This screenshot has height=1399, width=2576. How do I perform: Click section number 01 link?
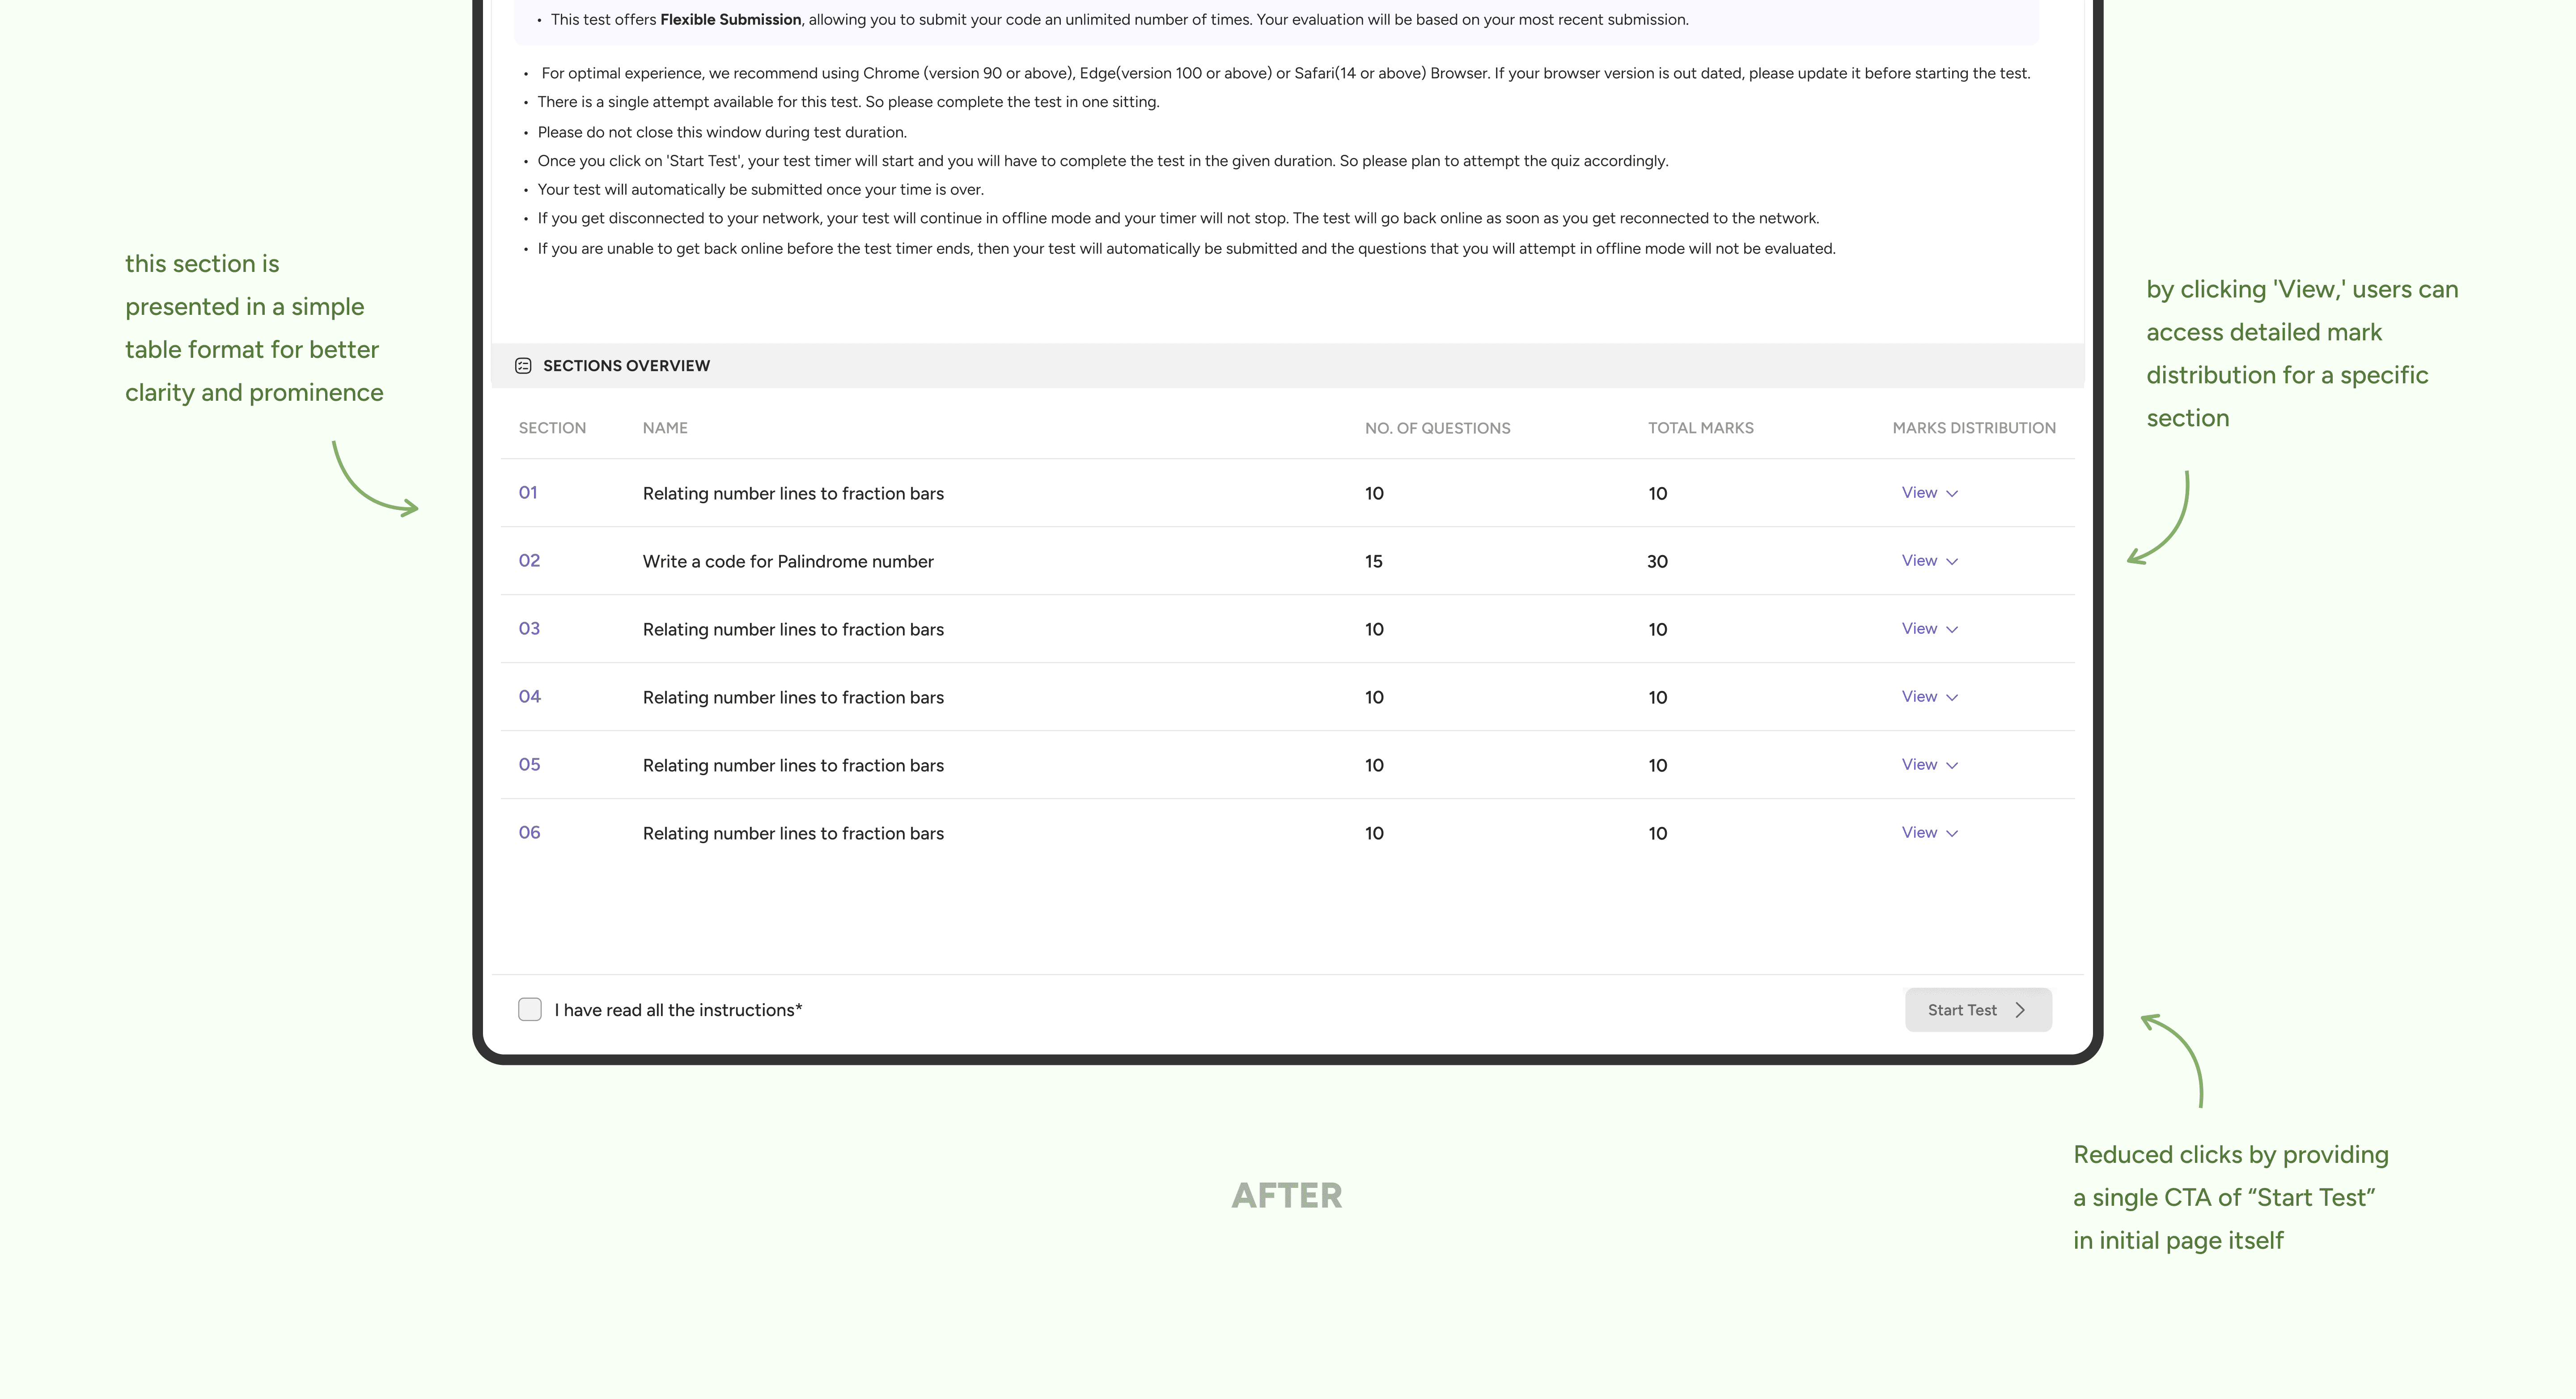coord(528,493)
